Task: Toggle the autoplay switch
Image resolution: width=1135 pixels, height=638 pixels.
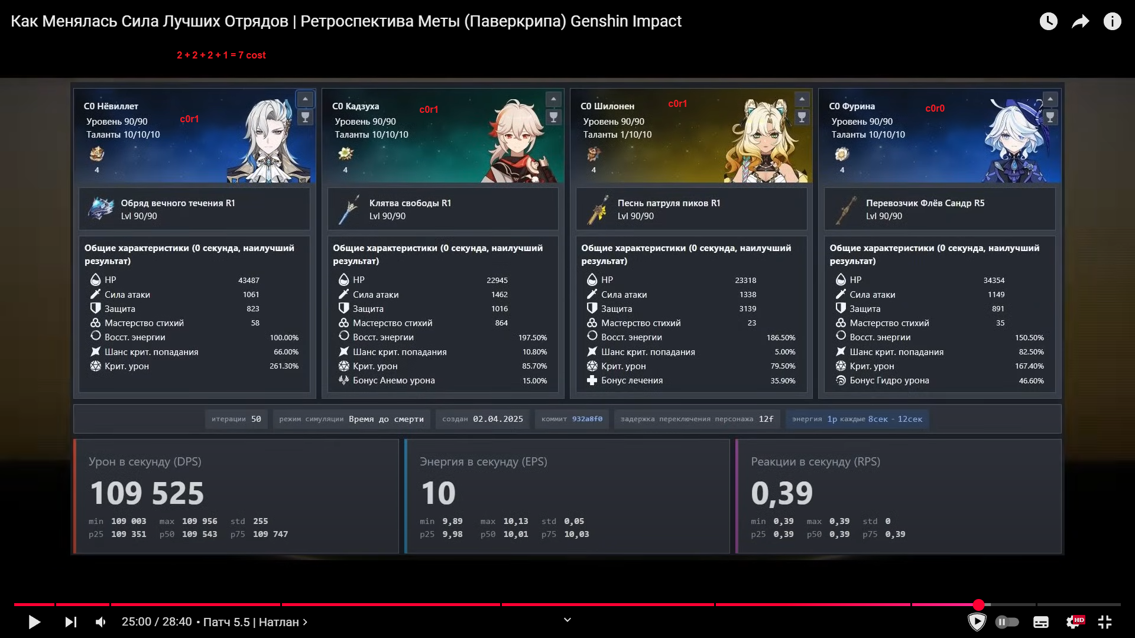Action: point(1007,622)
